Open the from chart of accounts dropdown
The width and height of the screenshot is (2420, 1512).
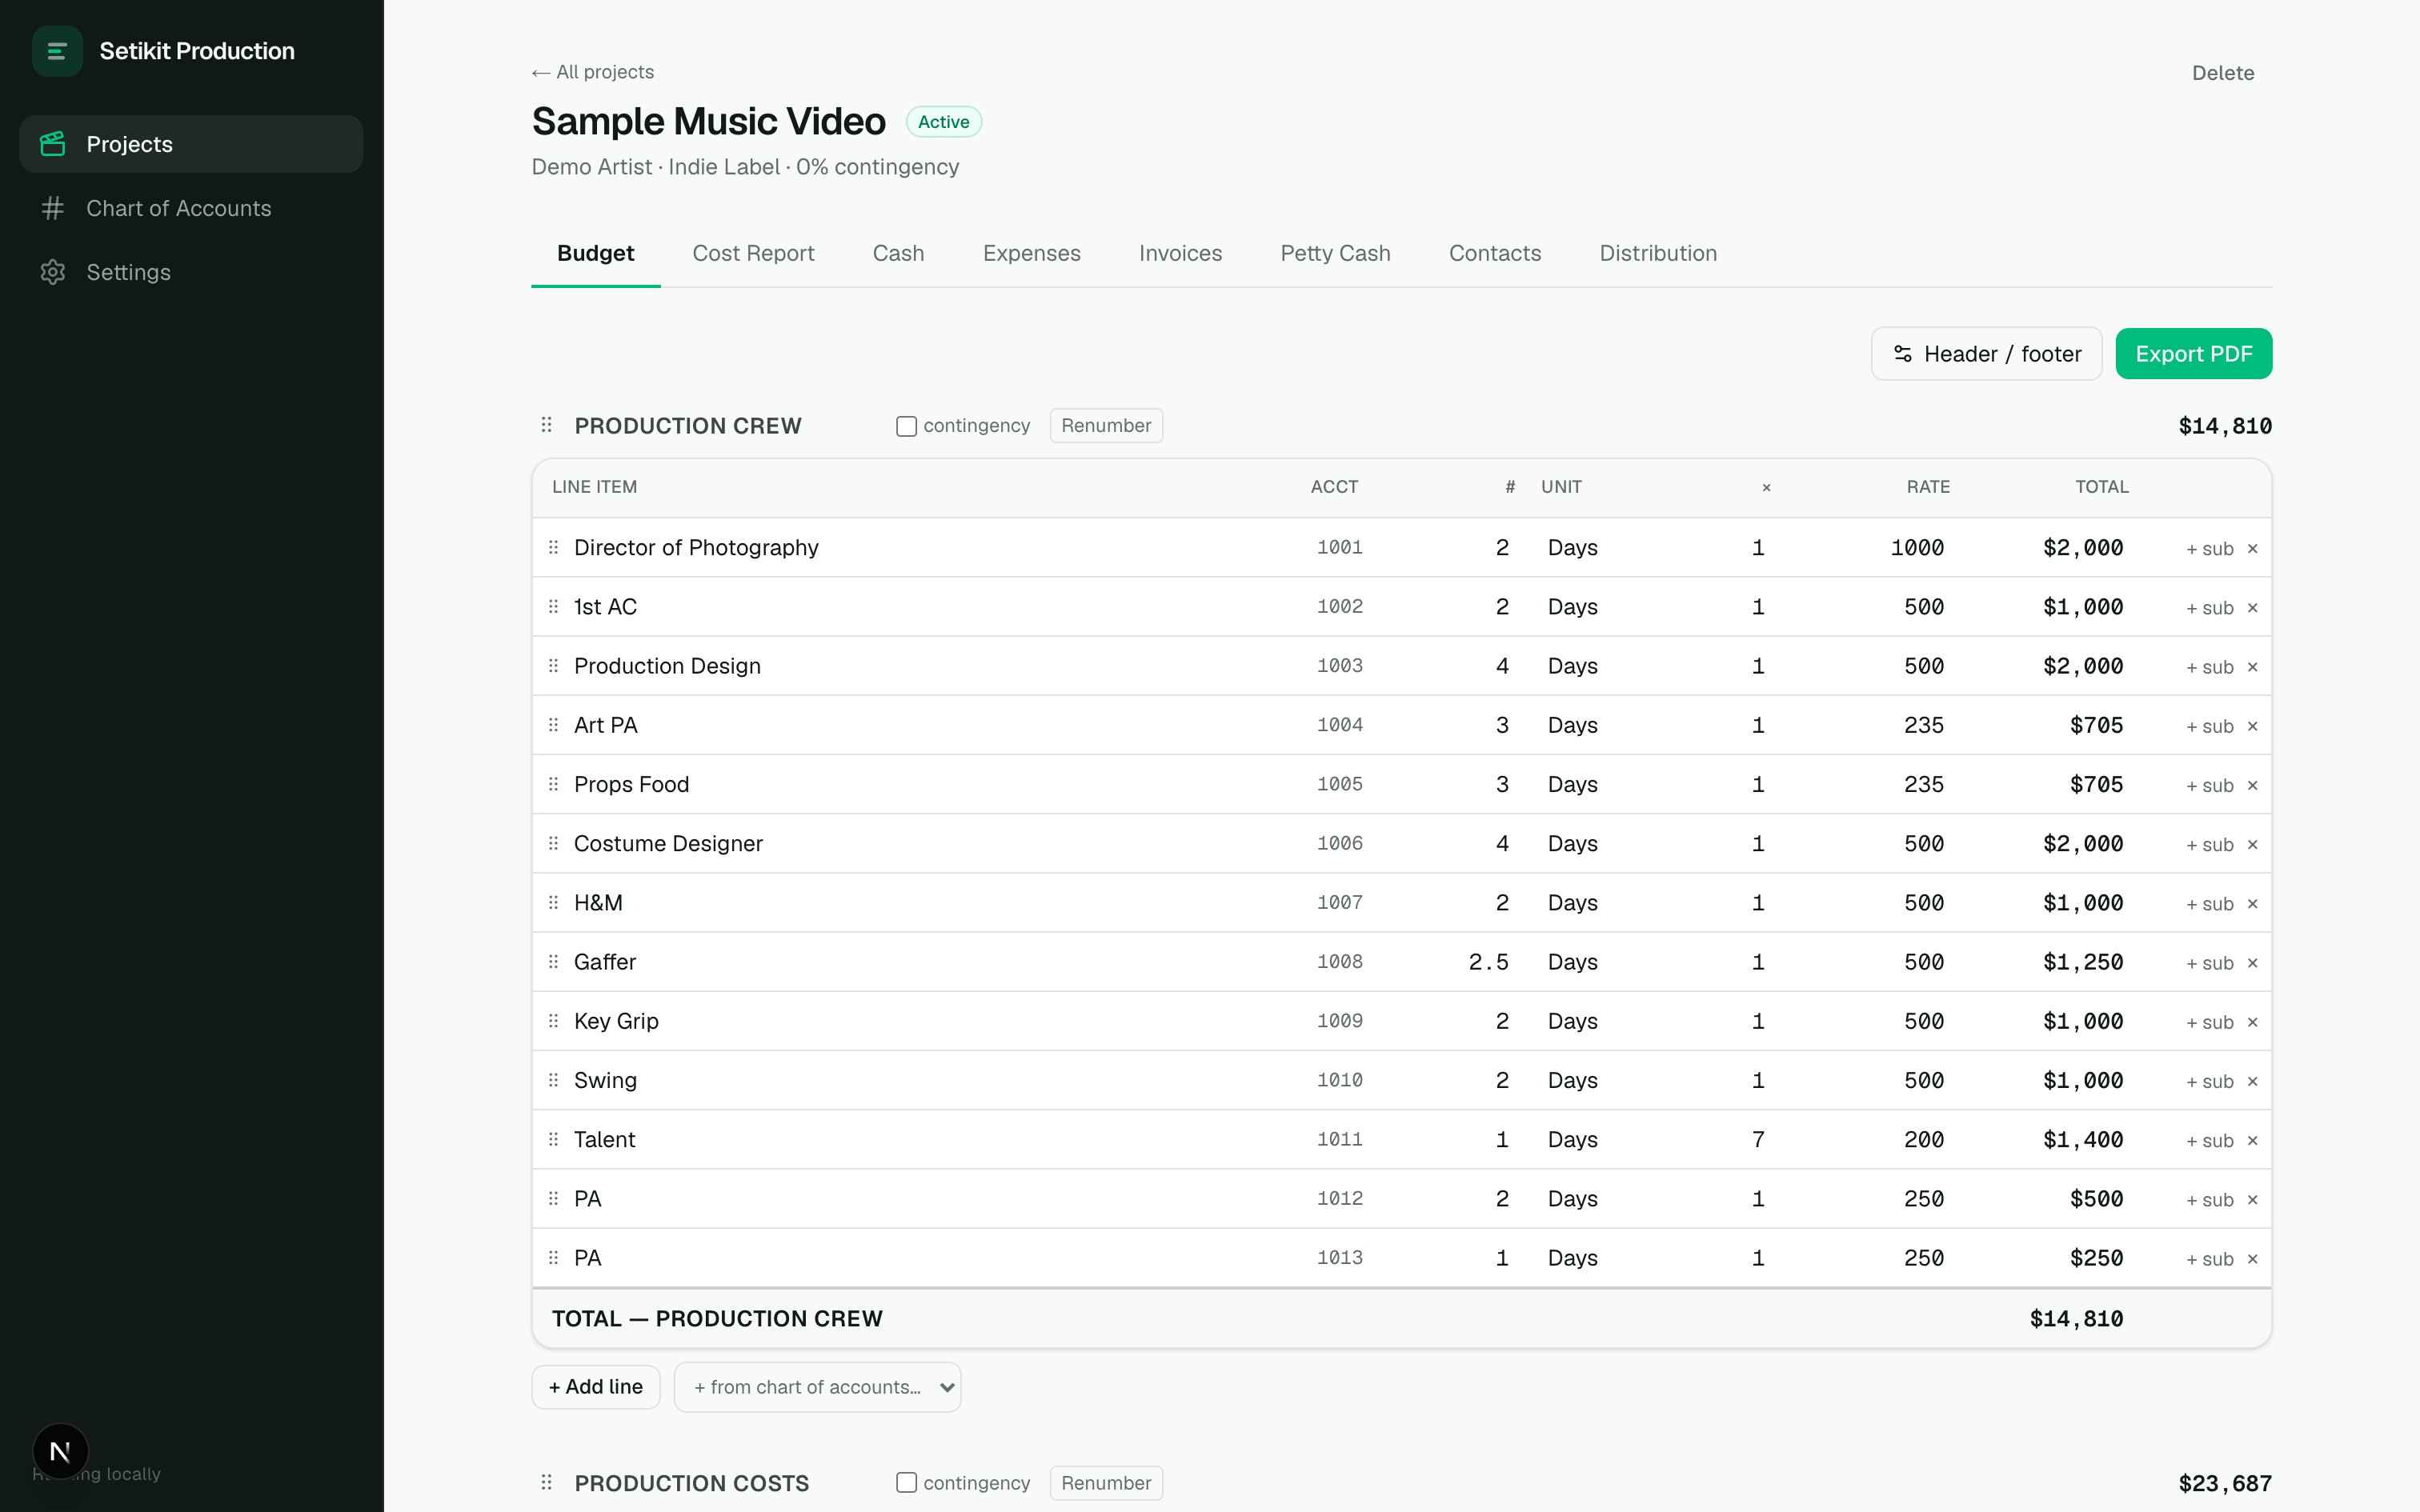(x=817, y=1387)
